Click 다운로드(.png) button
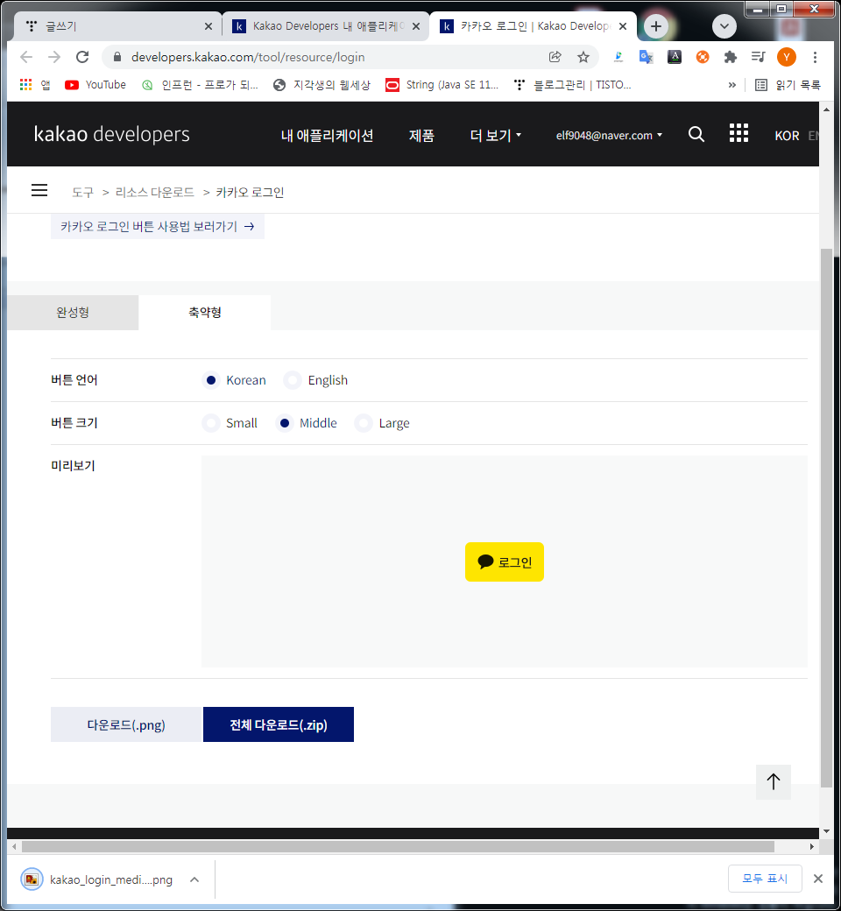841x911 pixels. point(126,724)
